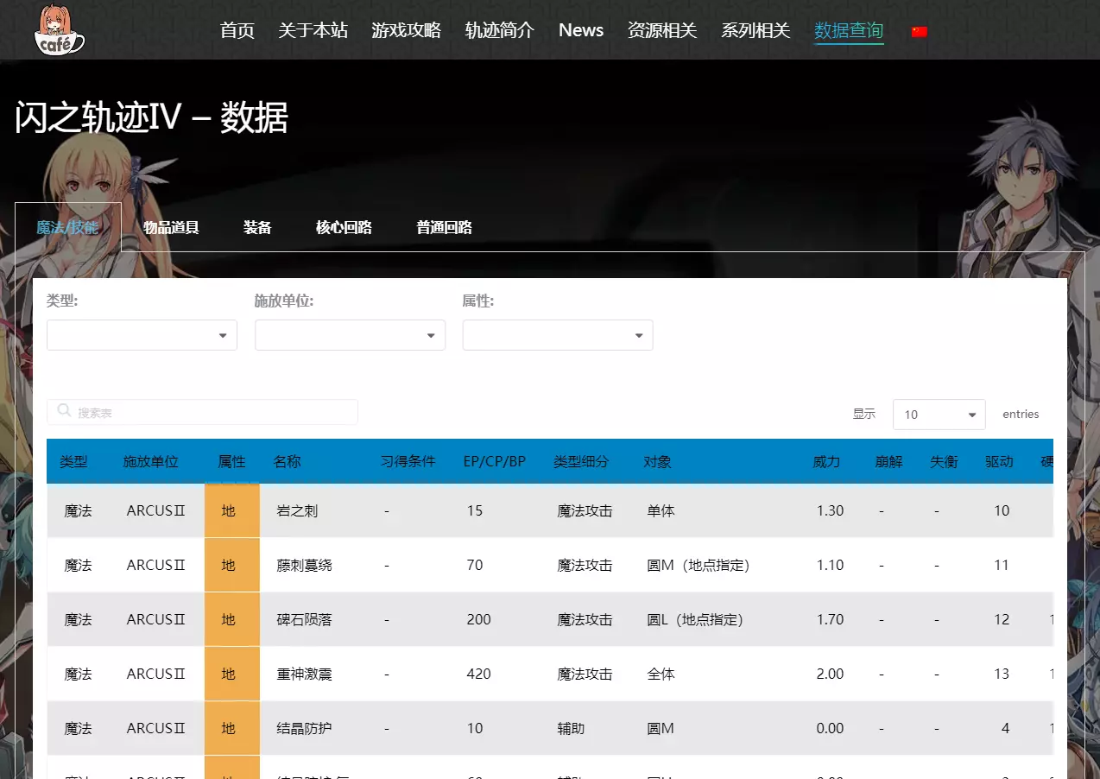This screenshot has height=779, width=1100.
Task: Switch to the 核心回路 tab
Action: tap(344, 228)
